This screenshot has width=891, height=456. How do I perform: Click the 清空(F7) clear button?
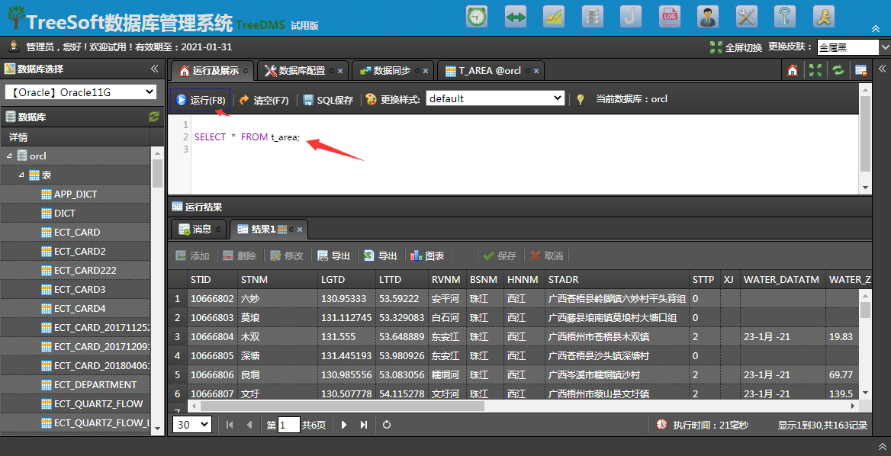coord(264,100)
